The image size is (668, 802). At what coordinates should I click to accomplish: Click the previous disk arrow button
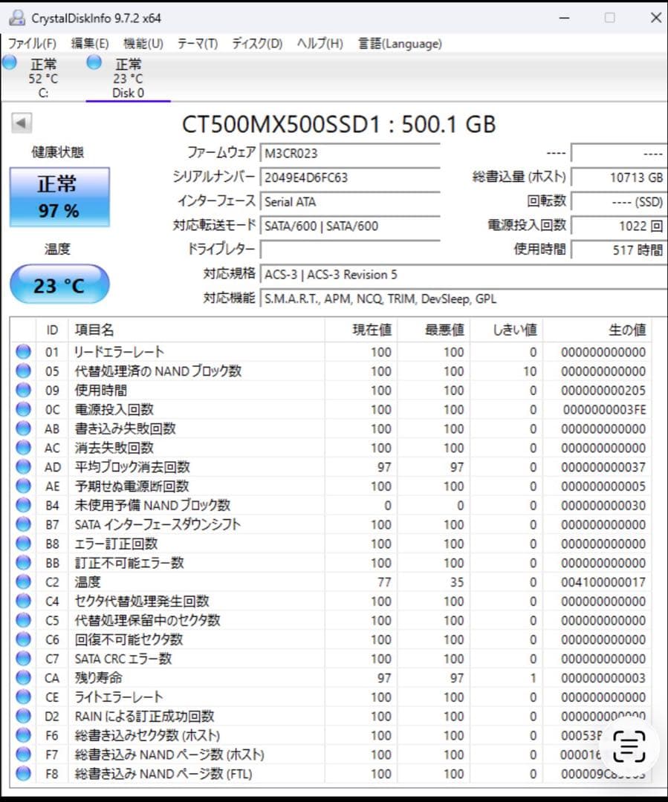[22, 123]
